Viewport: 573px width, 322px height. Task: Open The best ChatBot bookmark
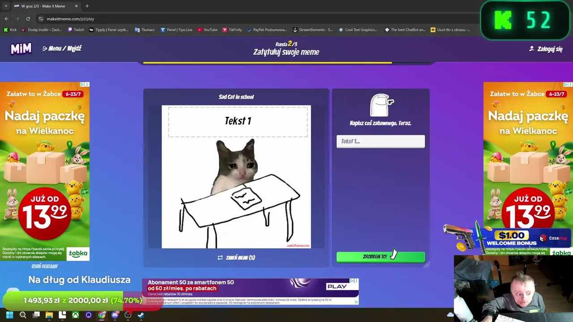(x=405, y=30)
